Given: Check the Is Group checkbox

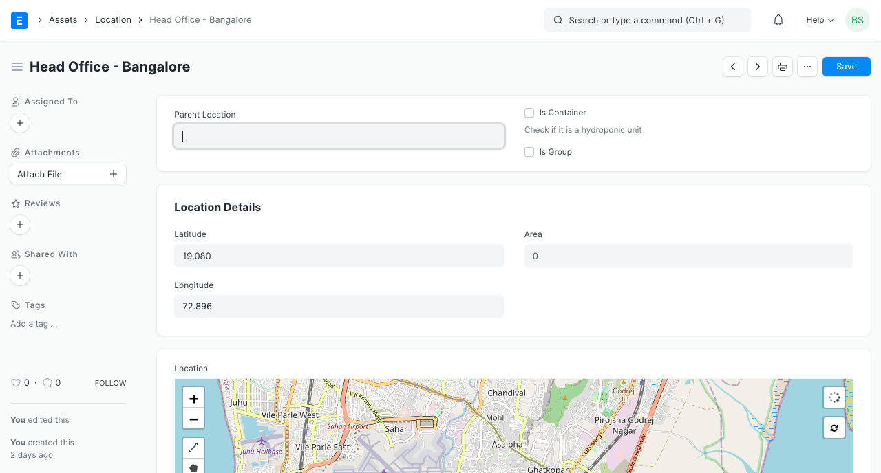Looking at the screenshot, I should 529,152.
